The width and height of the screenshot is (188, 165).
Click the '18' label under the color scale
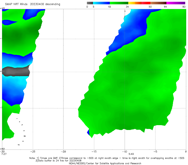pyautogui.click(x=109, y=7)
